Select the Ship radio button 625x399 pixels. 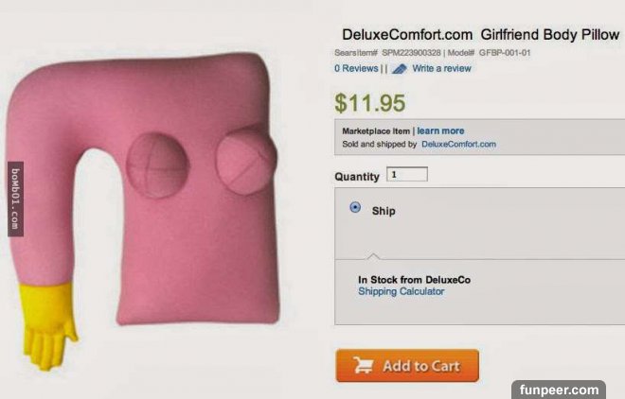pos(355,208)
